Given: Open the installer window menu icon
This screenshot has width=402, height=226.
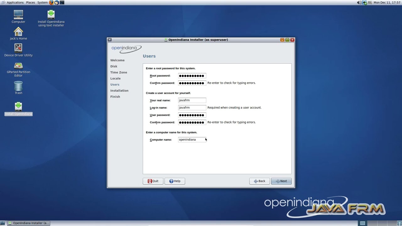Looking at the screenshot, I should click(x=110, y=40).
